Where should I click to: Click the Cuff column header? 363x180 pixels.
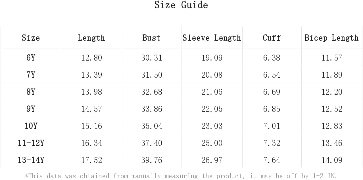tap(272, 38)
